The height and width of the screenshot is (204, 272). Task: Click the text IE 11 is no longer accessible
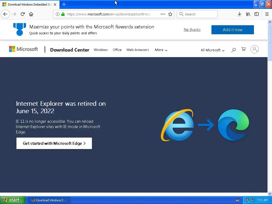(x=58, y=127)
